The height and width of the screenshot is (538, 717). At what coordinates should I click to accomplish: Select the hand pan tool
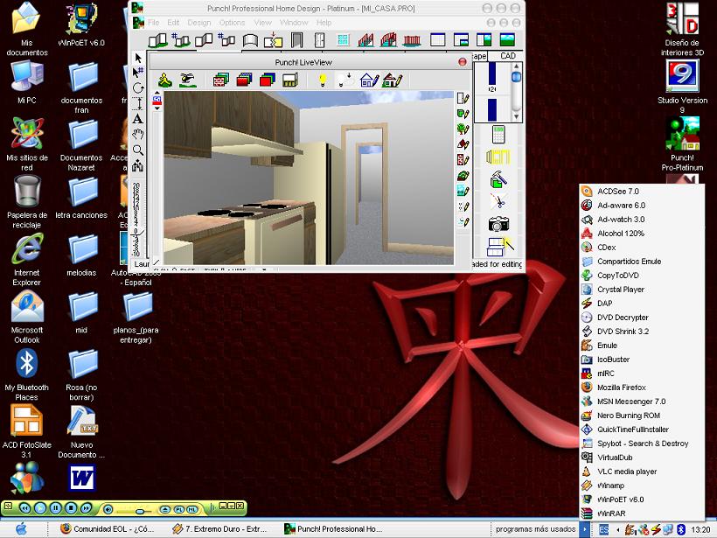click(x=137, y=135)
